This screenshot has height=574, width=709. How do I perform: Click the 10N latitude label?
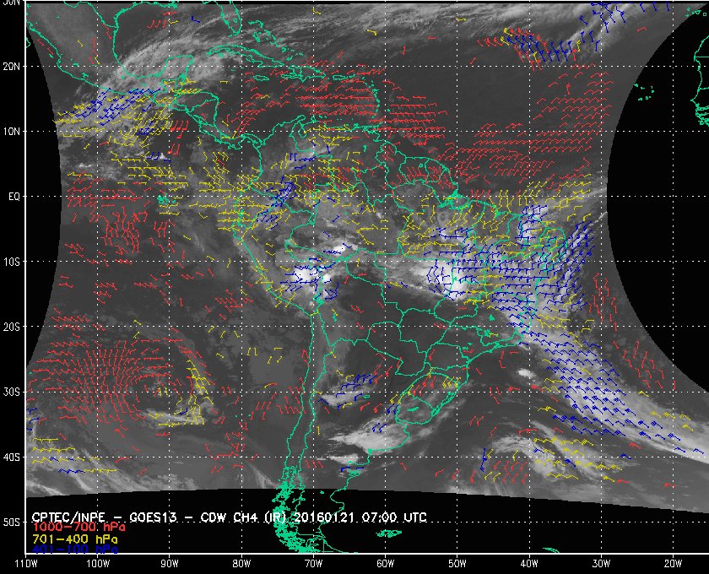tap(11, 132)
